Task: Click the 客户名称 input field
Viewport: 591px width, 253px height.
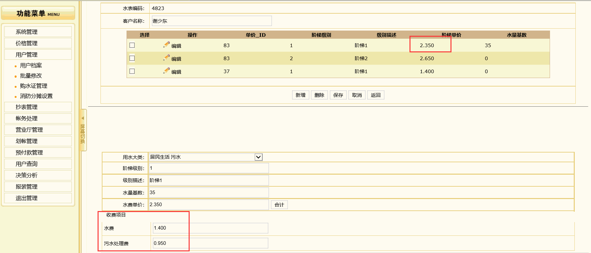Action: click(x=212, y=21)
